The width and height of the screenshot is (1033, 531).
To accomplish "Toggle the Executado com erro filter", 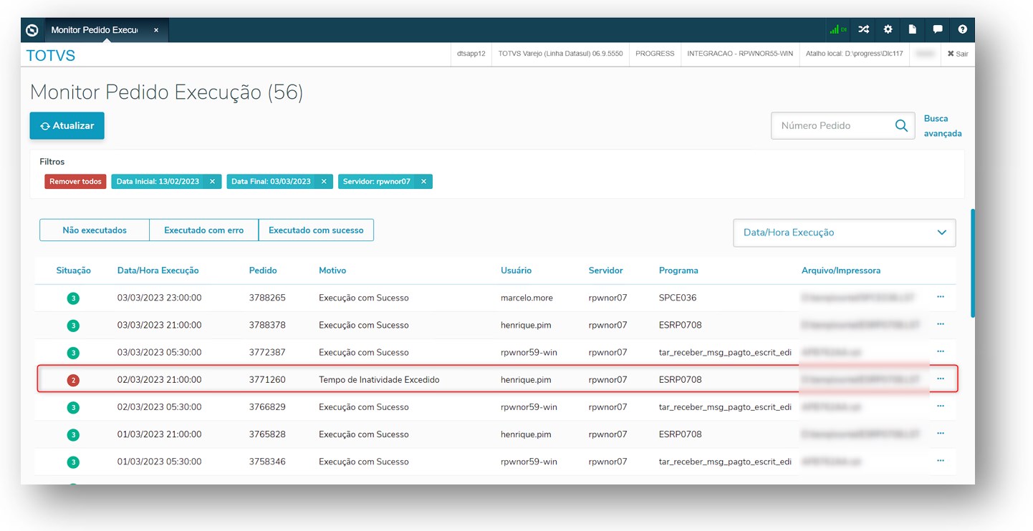I will click(203, 230).
